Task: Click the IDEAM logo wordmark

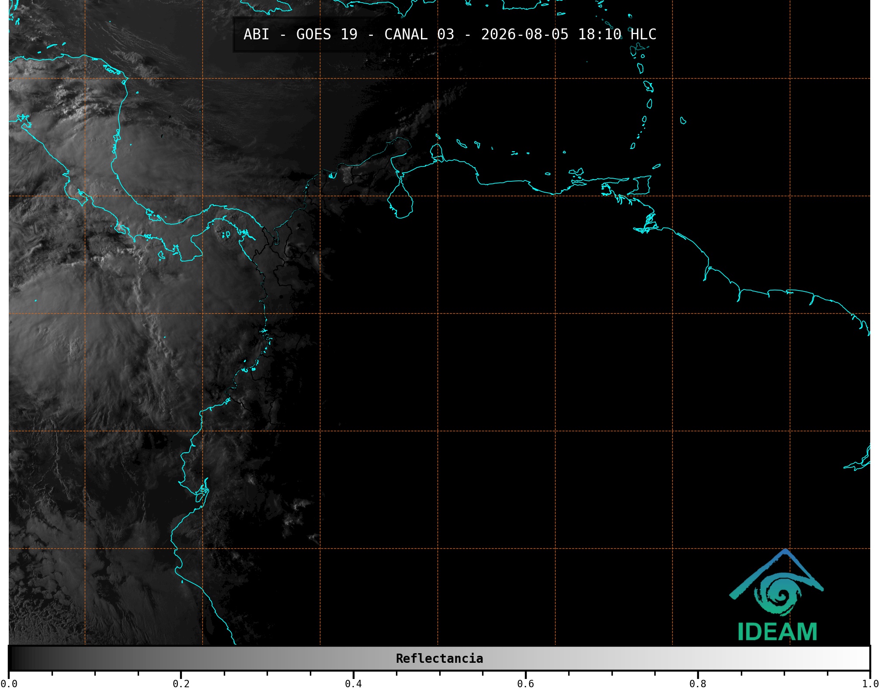Action: click(x=777, y=632)
